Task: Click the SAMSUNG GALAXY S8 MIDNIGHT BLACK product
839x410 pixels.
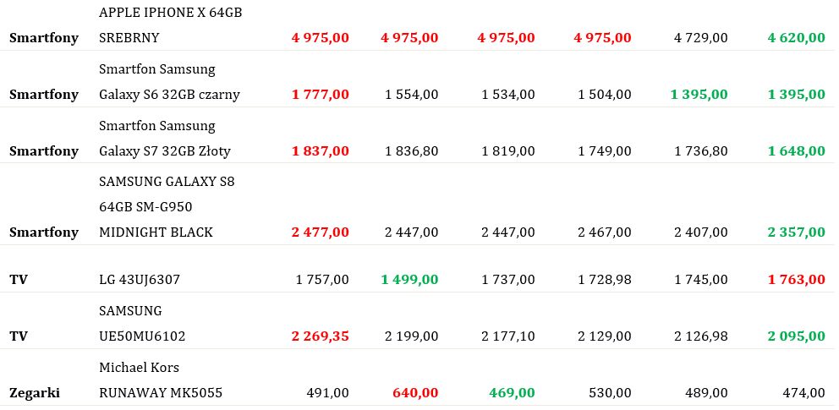Action: coord(167,207)
